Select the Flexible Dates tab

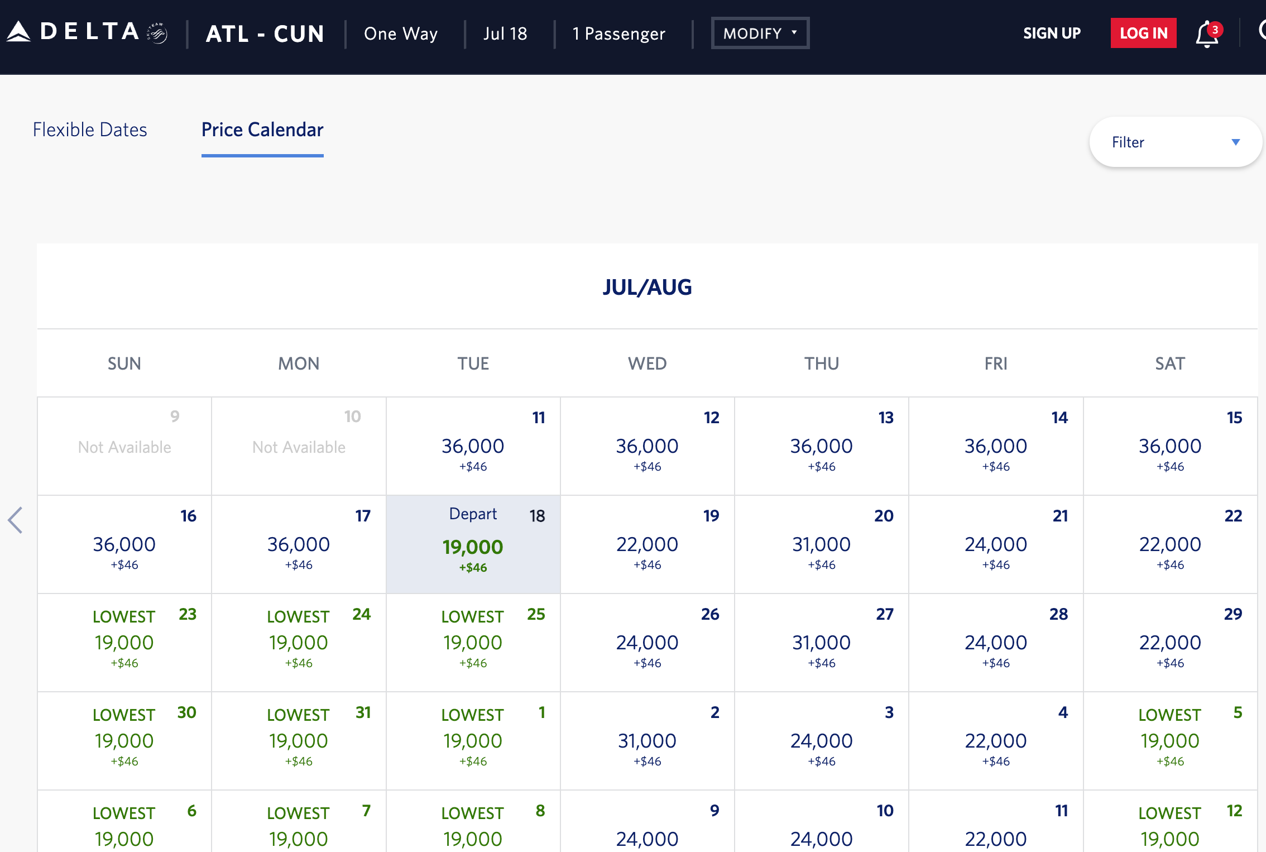tap(89, 130)
